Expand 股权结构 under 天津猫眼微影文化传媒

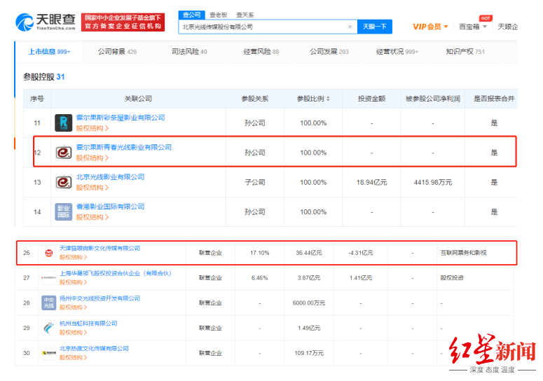73,258
